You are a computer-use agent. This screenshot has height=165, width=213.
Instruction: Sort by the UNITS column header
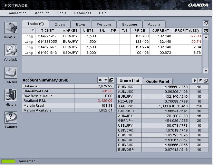coord(89,31)
